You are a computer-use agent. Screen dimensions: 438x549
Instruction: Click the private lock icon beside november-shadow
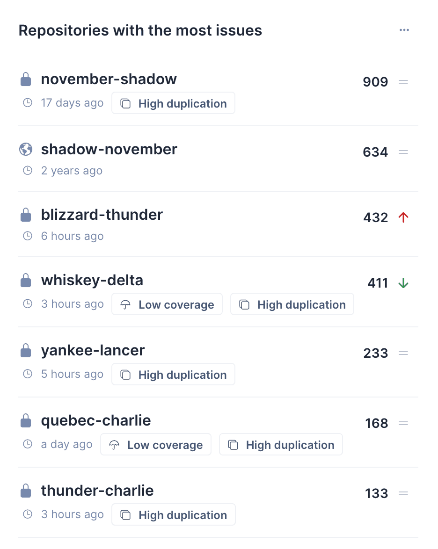[x=25, y=79]
